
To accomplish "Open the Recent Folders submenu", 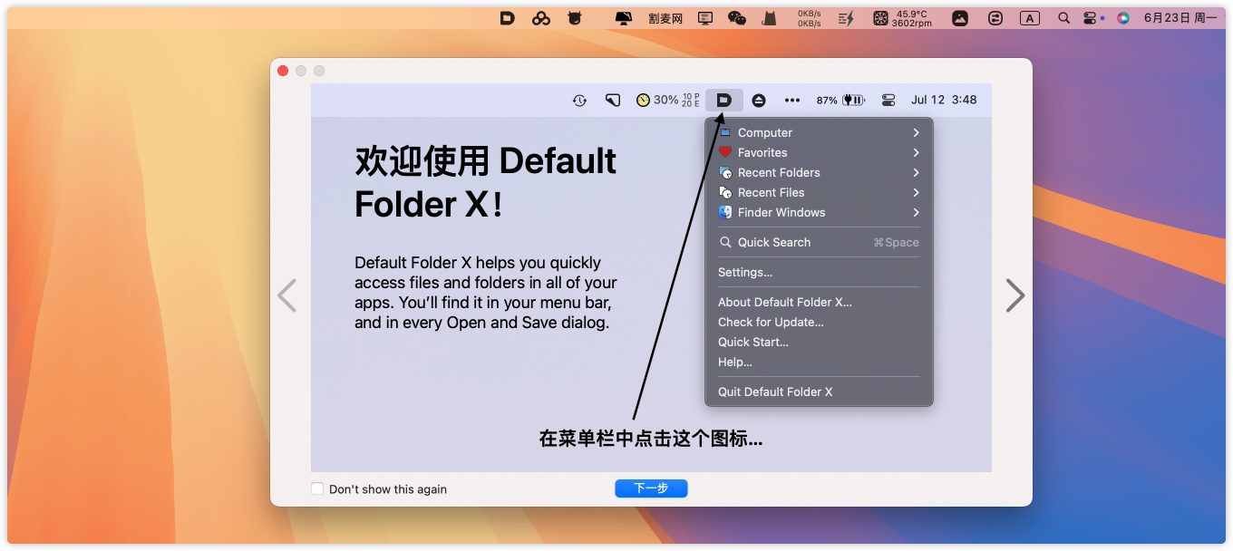I will pos(819,172).
